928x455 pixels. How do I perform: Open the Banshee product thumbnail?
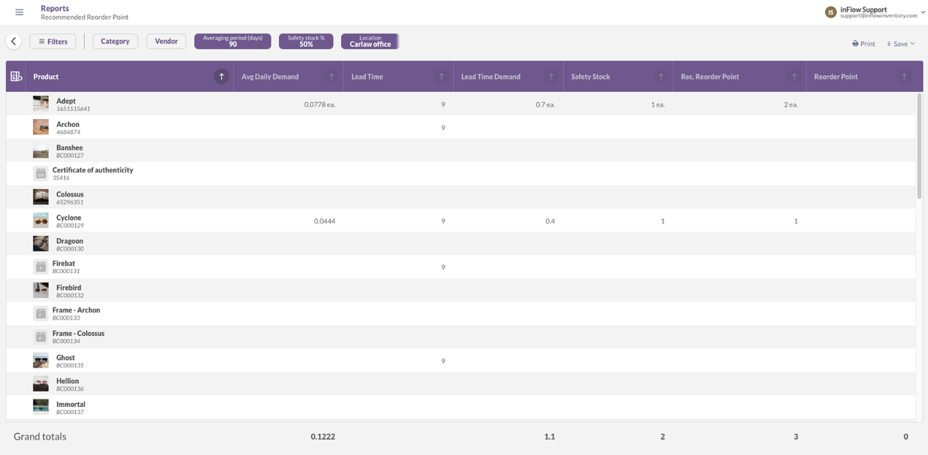[x=41, y=151]
